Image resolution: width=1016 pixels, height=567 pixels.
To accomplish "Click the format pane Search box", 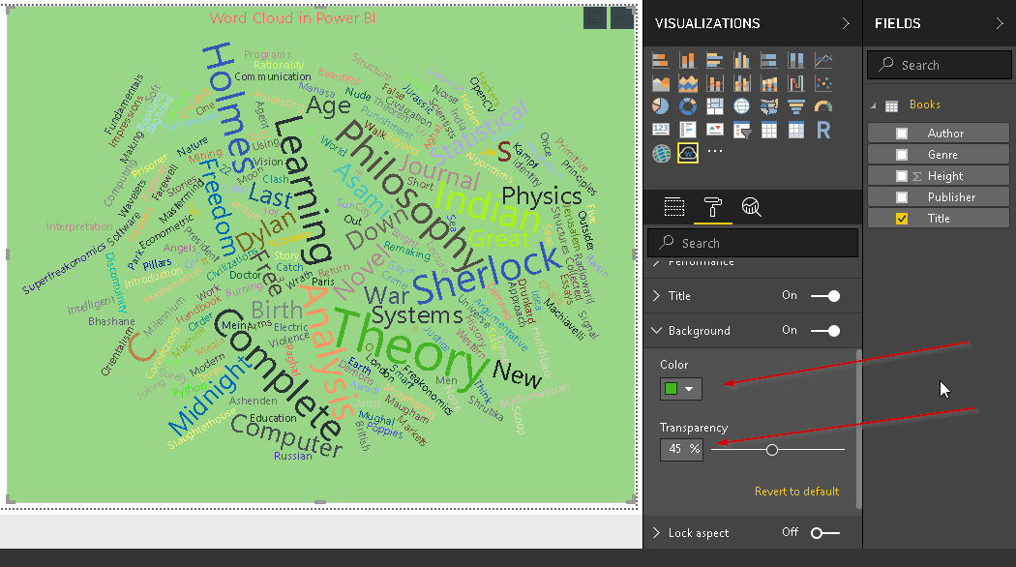I will pos(752,243).
